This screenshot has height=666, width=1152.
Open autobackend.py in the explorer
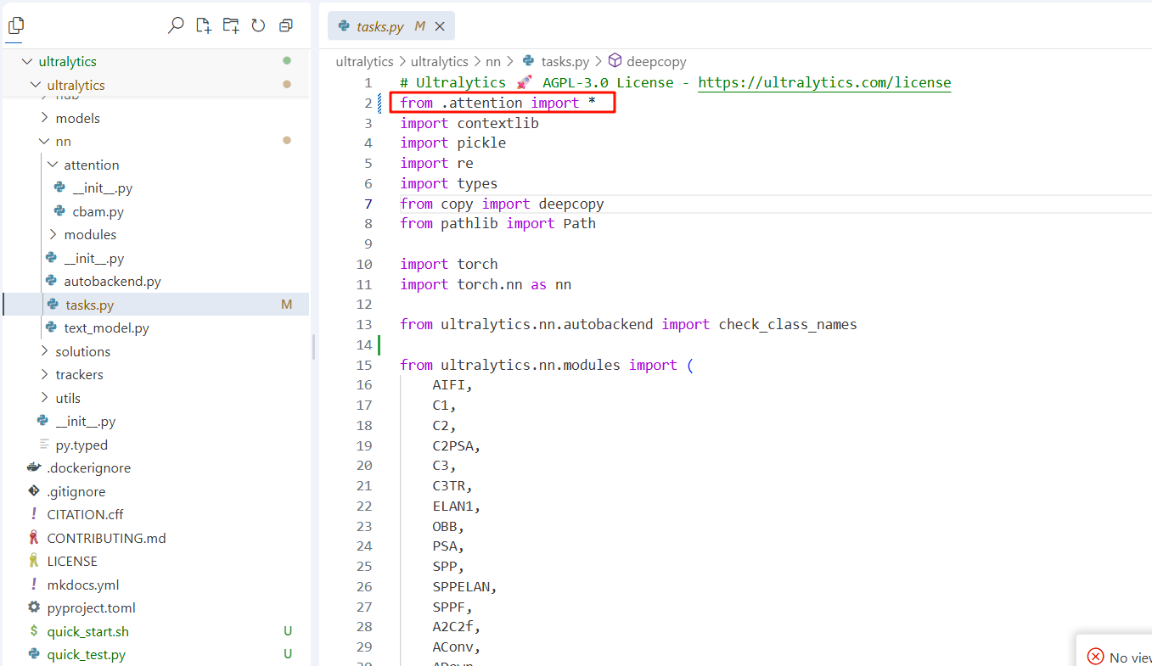[112, 281]
